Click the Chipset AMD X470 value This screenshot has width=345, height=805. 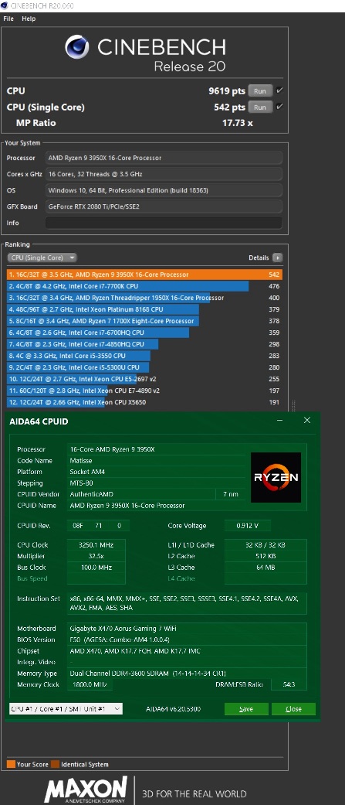click(135, 651)
